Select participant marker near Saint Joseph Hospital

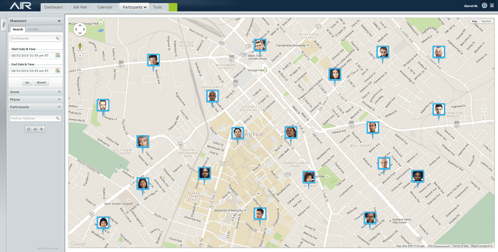point(143,184)
